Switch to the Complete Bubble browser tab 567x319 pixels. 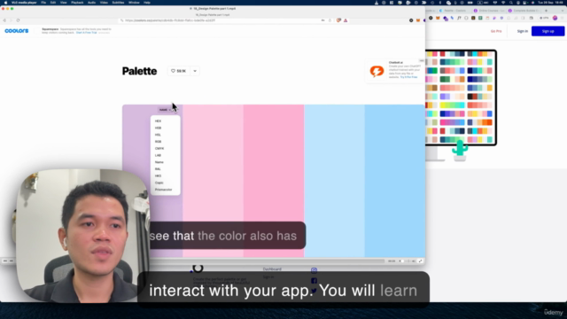pyautogui.click(x=524, y=11)
